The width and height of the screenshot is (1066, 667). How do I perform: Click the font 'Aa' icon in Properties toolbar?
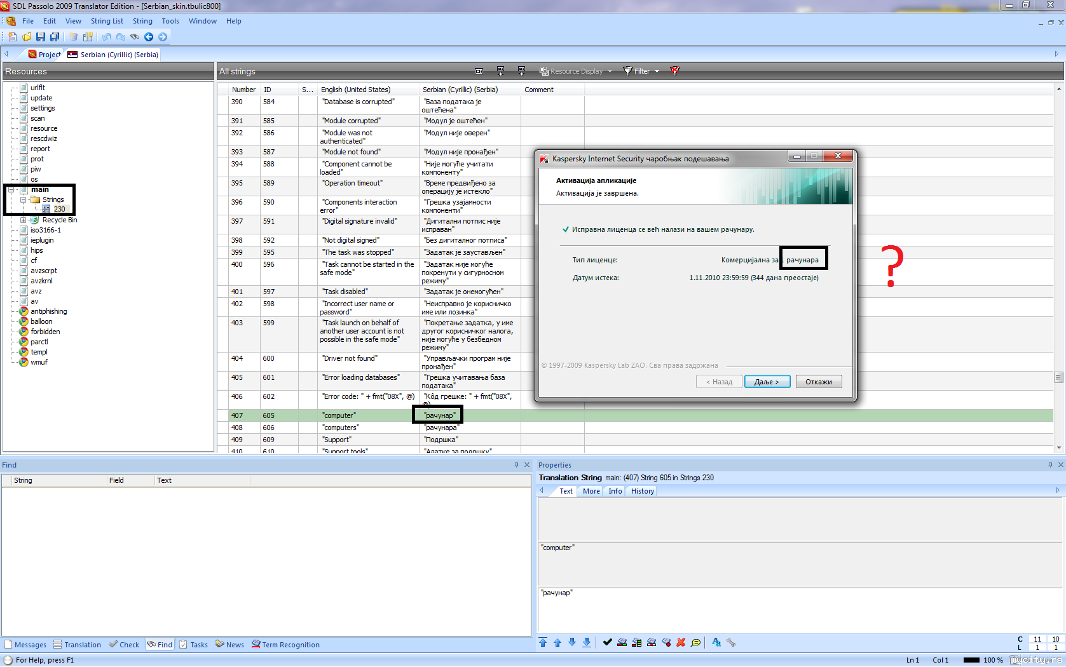(x=716, y=642)
